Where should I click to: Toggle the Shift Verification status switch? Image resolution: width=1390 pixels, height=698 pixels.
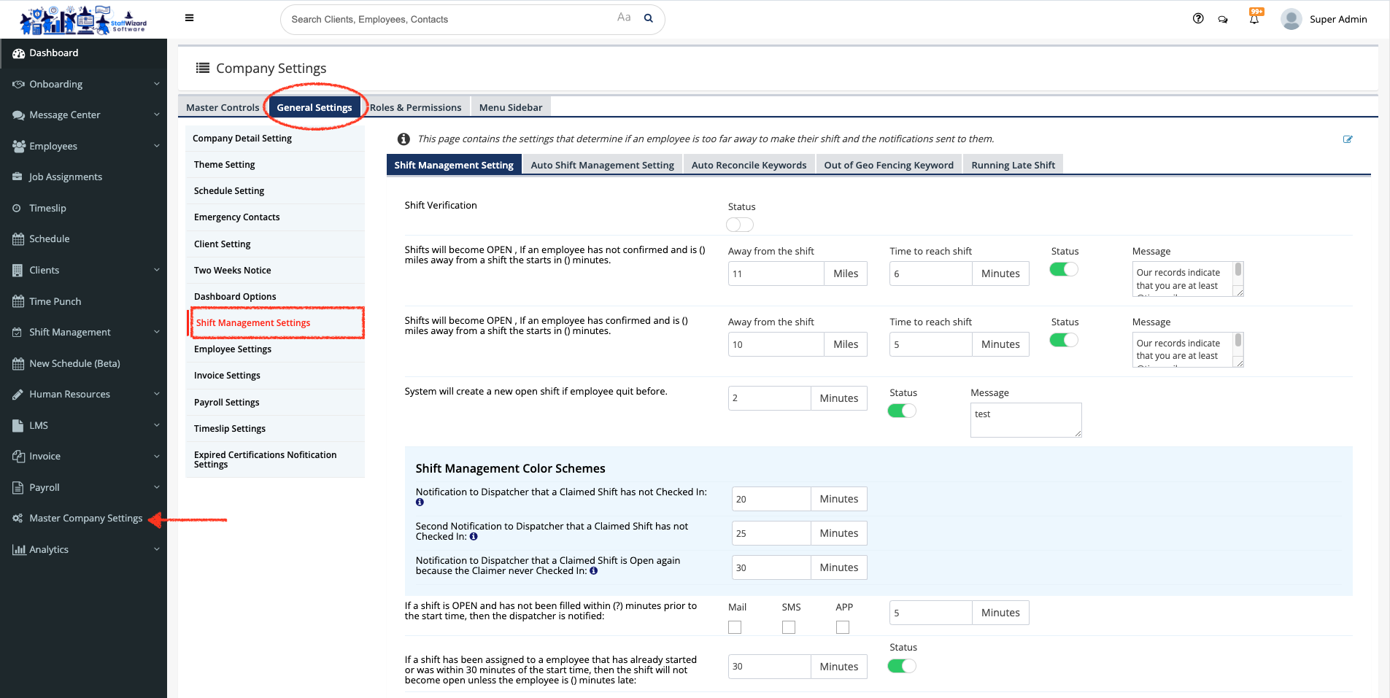(x=740, y=225)
